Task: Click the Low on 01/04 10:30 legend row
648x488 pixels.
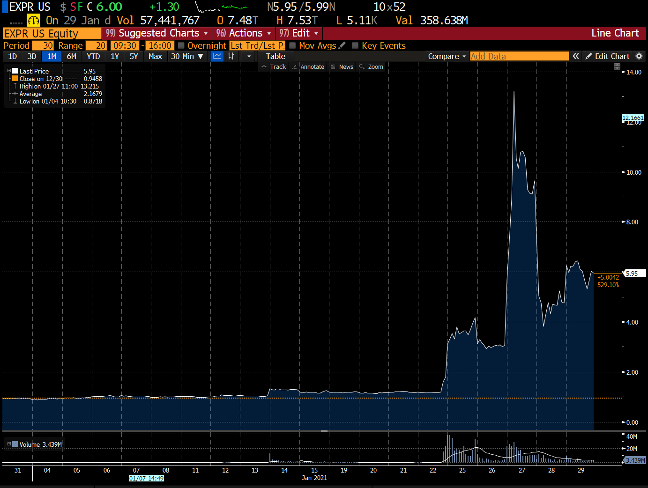Action: 61,101
